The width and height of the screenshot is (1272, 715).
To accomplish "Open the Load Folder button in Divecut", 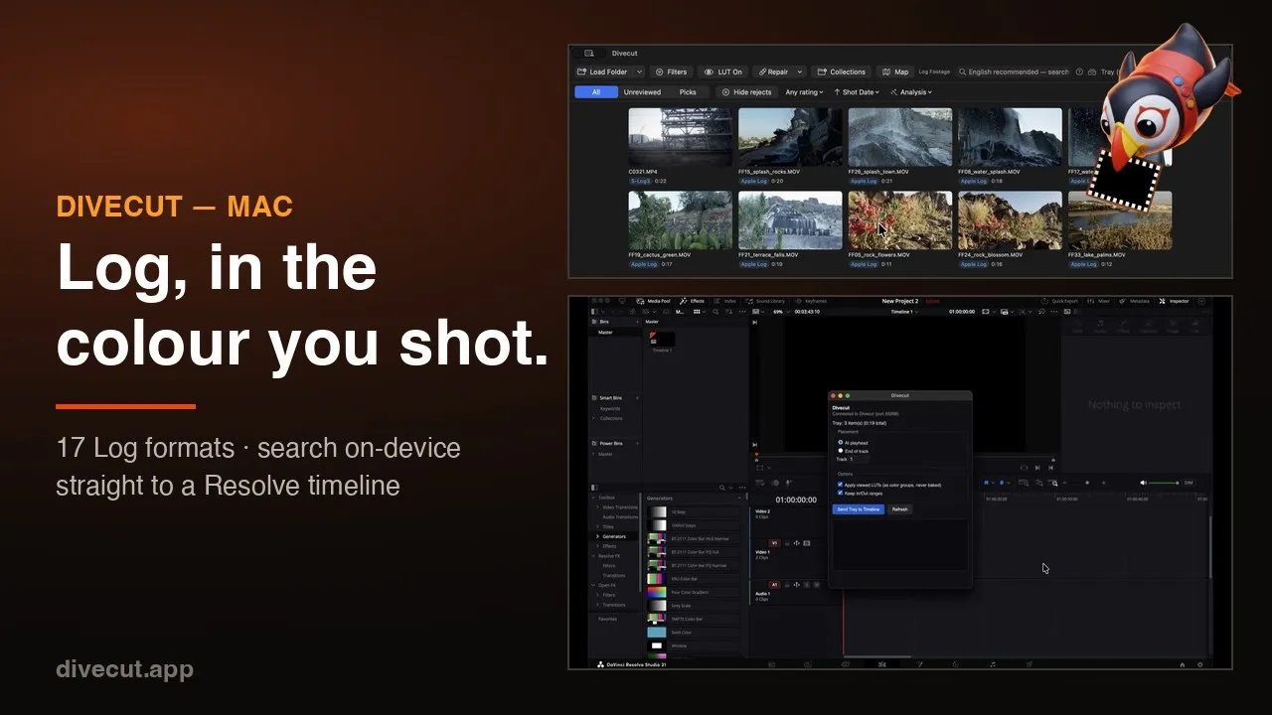I will pyautogui.click(x=602, y=71).
